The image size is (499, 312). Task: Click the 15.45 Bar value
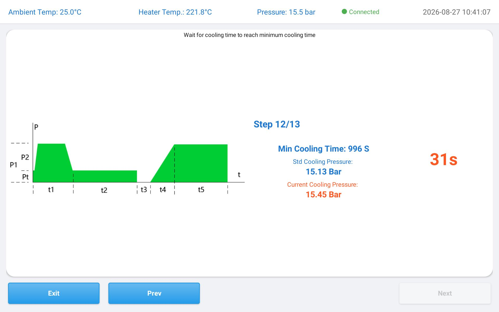coord(324,194)
